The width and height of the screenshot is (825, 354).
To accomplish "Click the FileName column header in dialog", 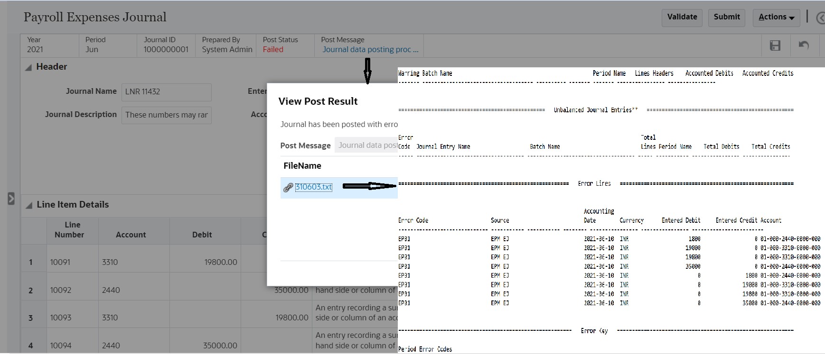I will [302, 166].
